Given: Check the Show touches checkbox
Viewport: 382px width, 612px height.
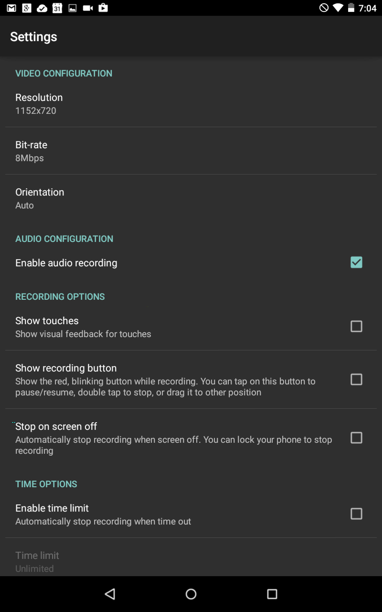Looking at the screenshot, I should point(356,326).
